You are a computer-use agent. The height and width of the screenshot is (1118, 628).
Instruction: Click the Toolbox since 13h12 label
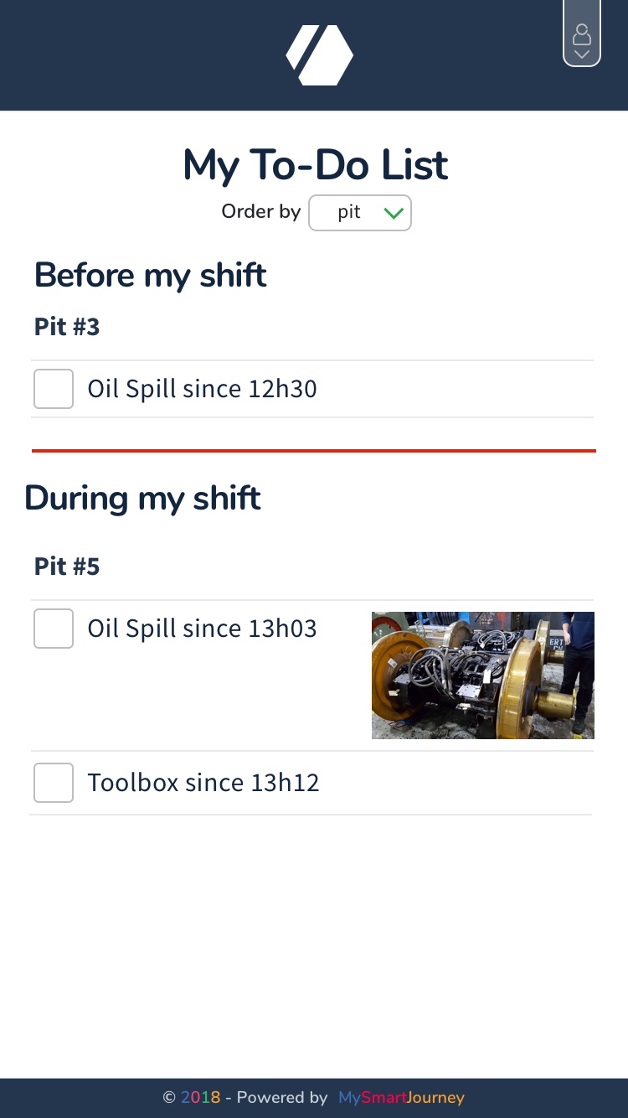click(203, 783)
